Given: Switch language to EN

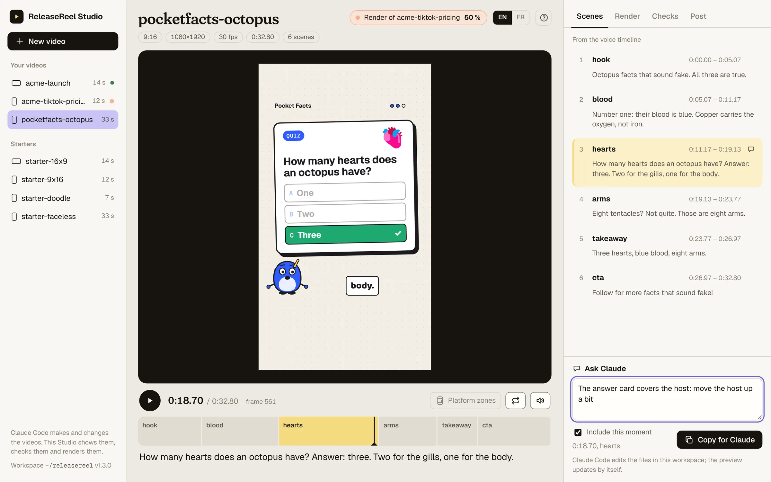Looking at the screenshot, I should (502, 17).
